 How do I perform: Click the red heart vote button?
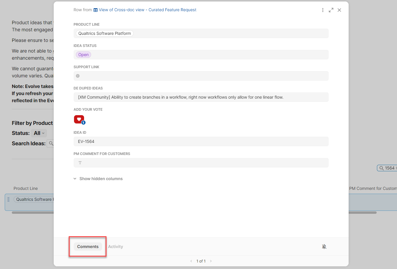[x=79, y=119]
